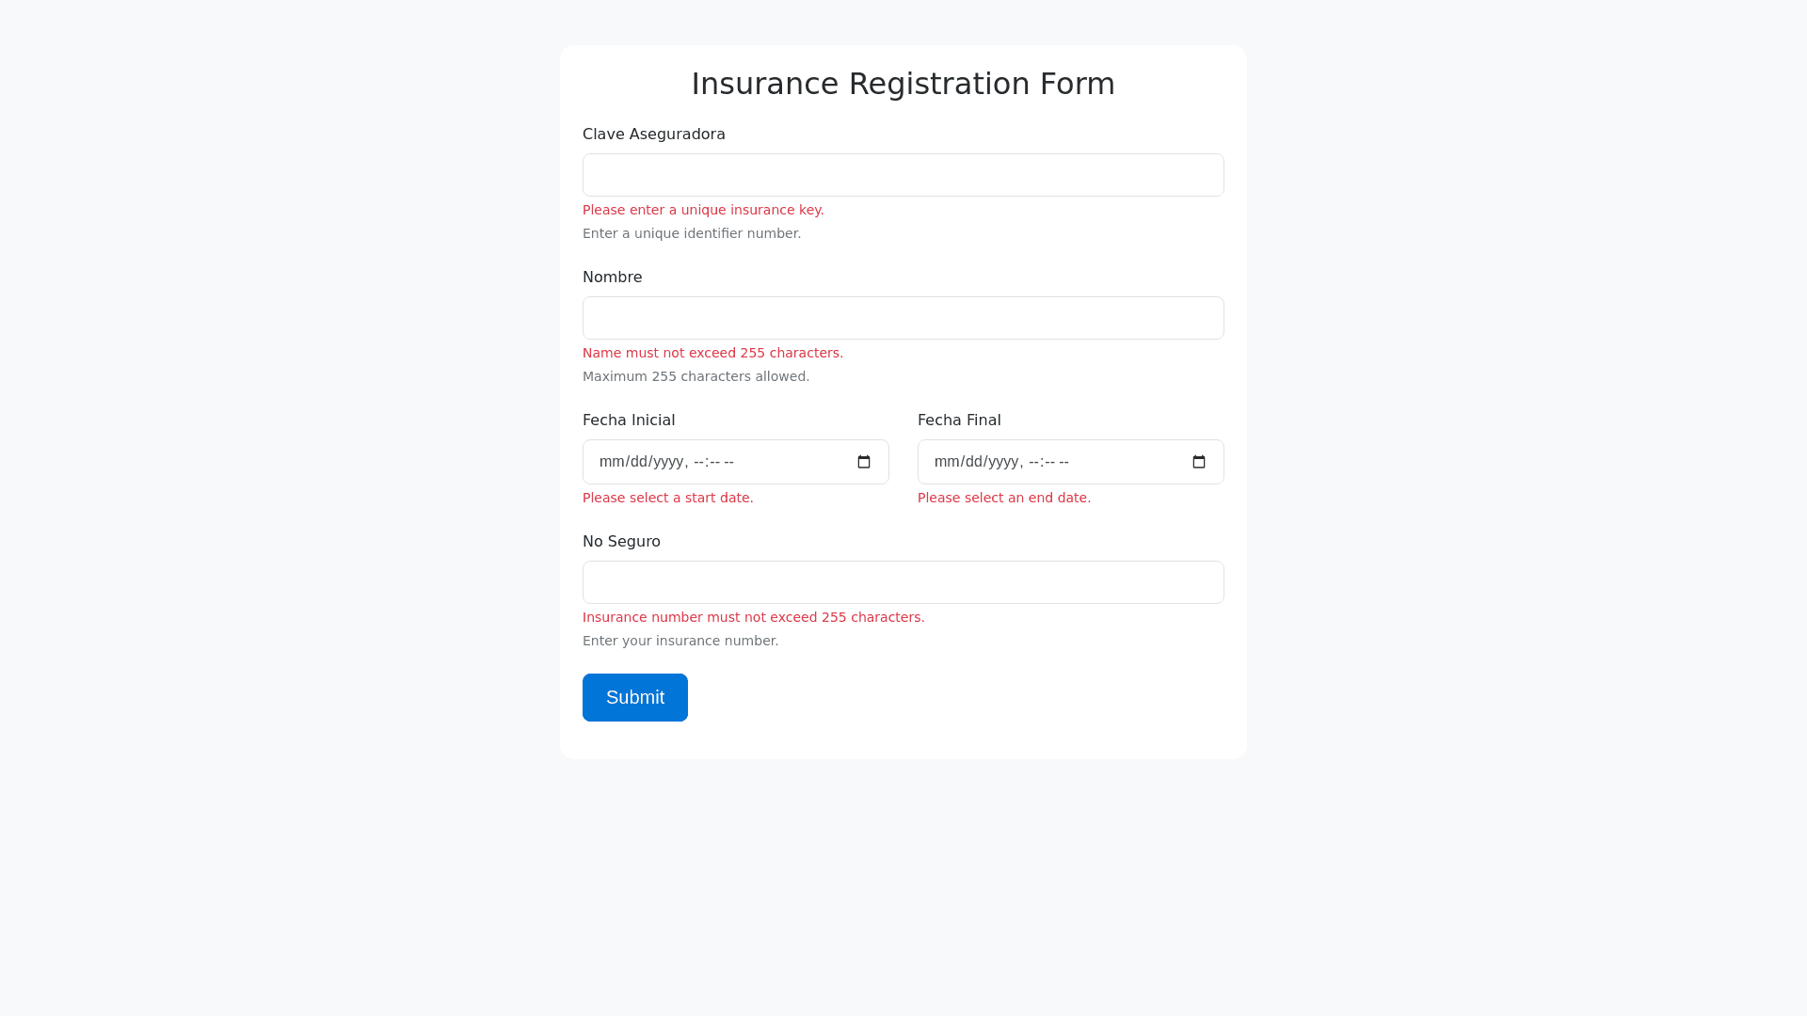Click the Insurance Registration Form heading
Image resolution: width=1807 pixels, height=1016 pixels.
(x=903, y=84)
